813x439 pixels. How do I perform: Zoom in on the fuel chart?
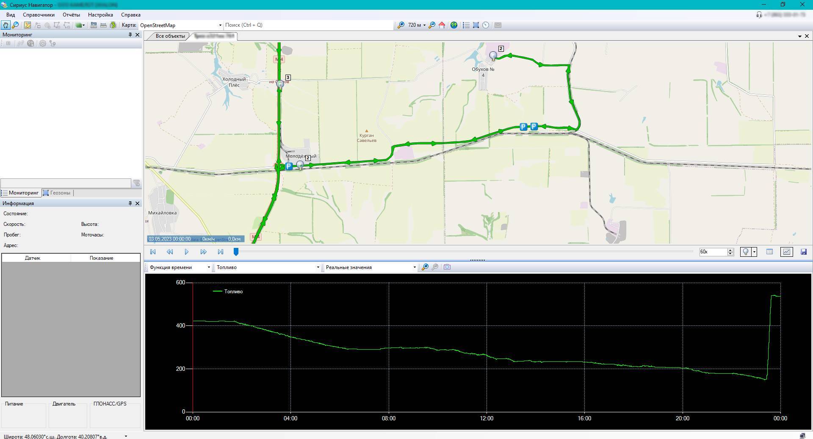point(425,267)
